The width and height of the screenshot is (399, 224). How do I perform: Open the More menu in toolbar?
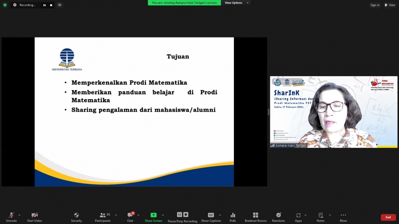[343, 217]
